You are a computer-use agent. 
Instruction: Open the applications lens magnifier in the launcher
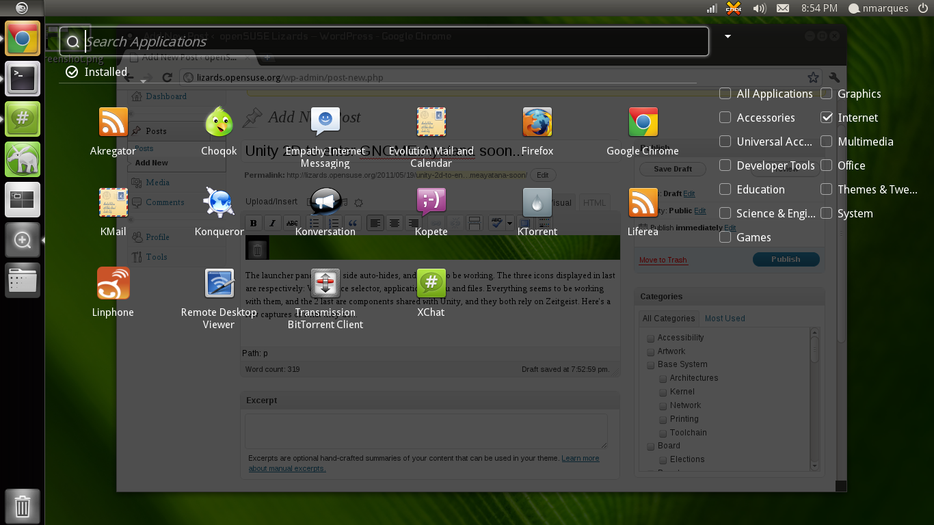(x=23, y=240)
